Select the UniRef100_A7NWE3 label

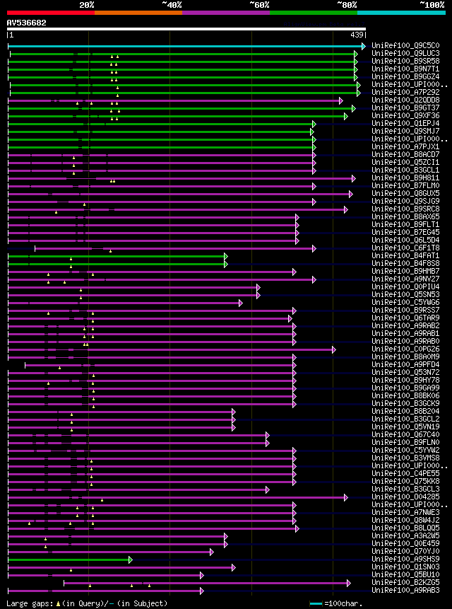click(x=405, y=512)
